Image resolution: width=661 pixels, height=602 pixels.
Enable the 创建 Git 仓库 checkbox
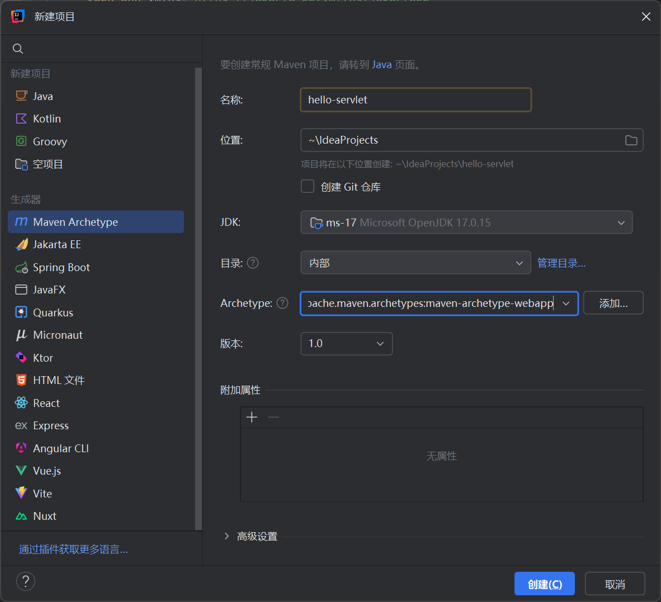tap(308, 186)
